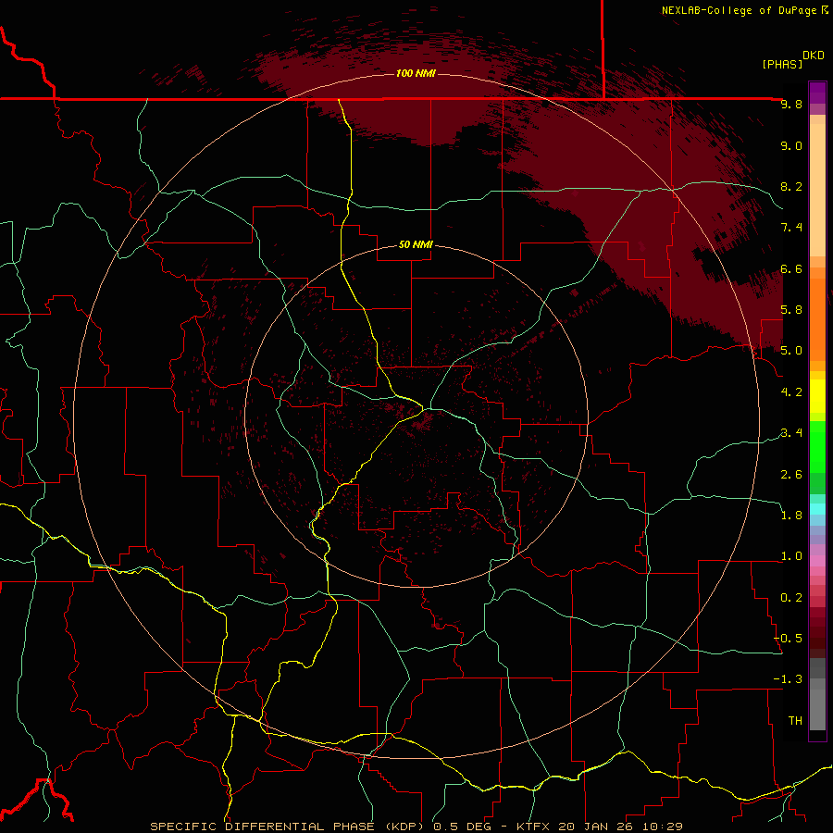Click the 7.4 legend value

791,228
